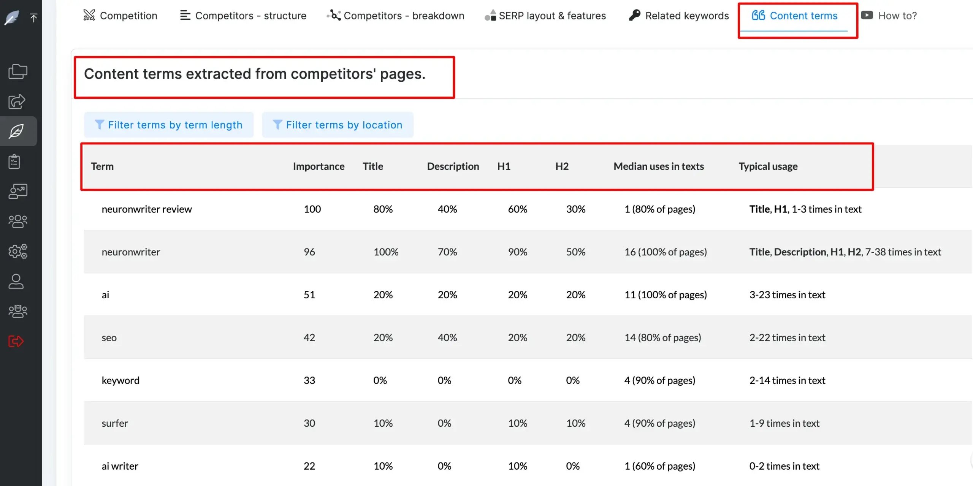Select the leaf content editor sidebar icon
This screenshot has width=973, height=486.
coord(17,131)
